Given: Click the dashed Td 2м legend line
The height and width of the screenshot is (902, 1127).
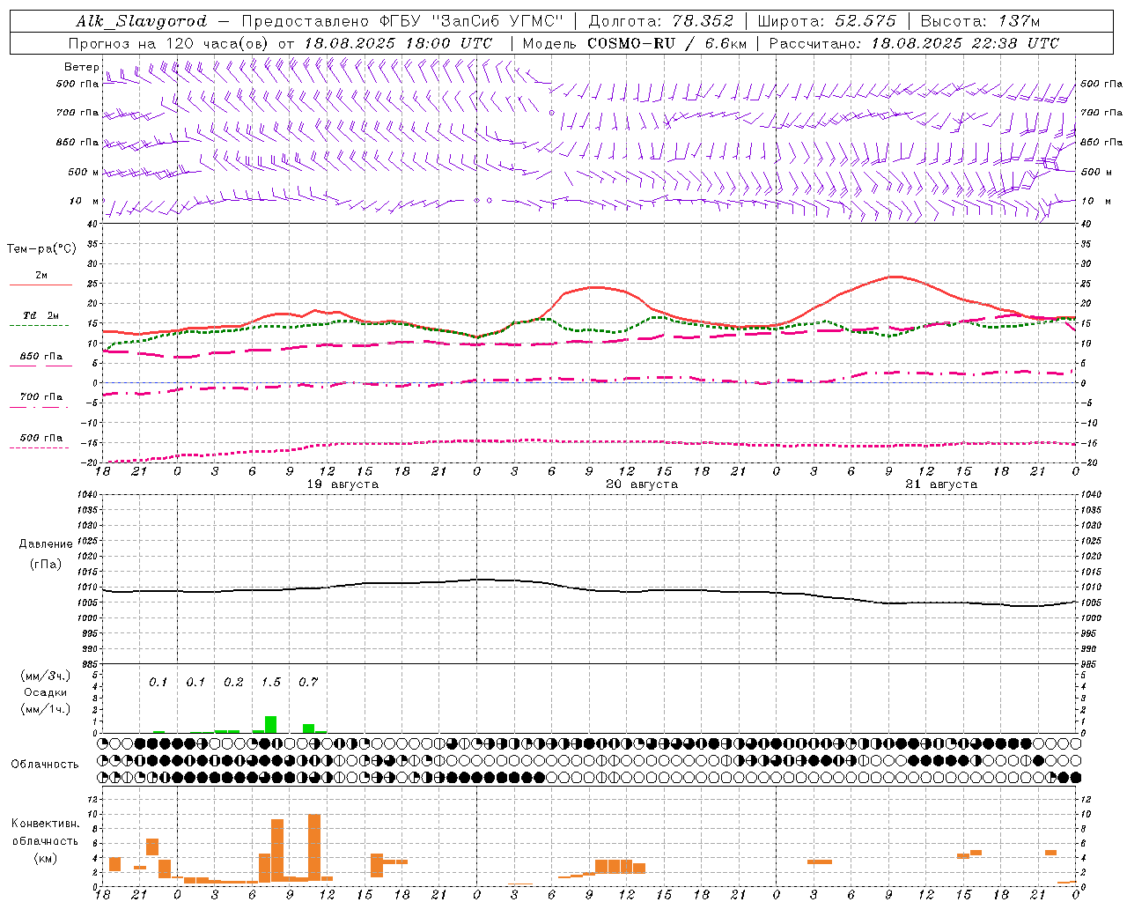Looking at the screenshot, I should pos(39,326).
